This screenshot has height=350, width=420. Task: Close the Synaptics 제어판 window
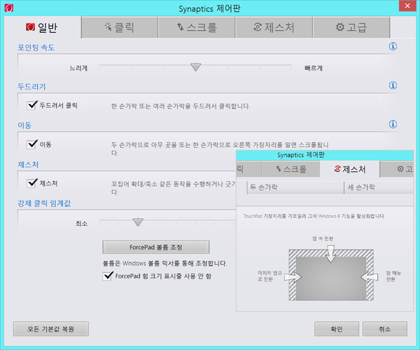click(407, 5)
